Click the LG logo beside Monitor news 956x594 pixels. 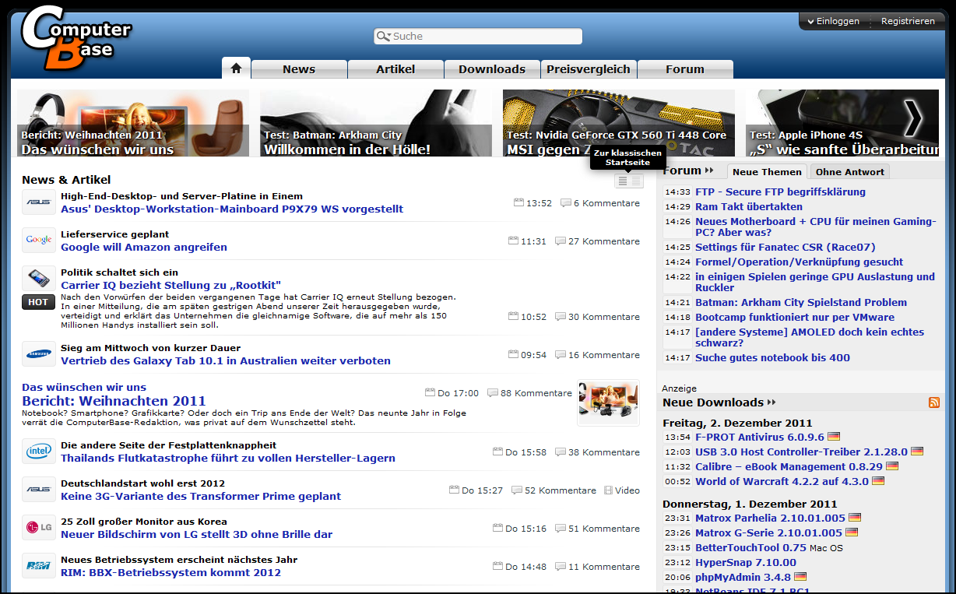pos(39,528)
